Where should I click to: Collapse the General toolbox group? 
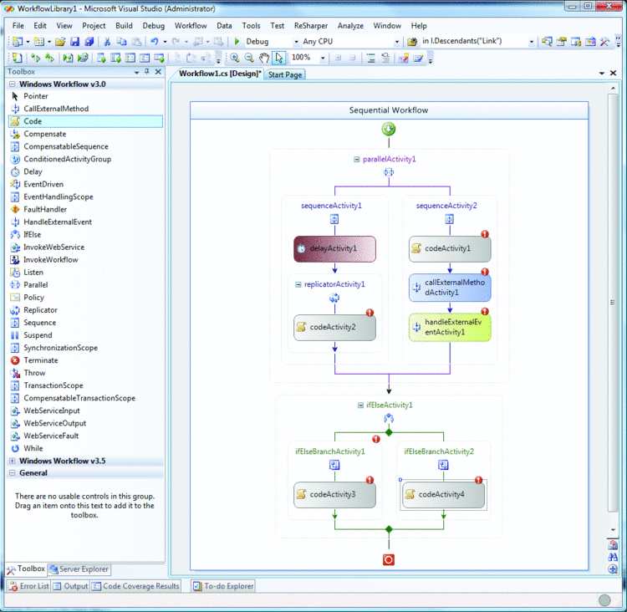pos(12,473)
